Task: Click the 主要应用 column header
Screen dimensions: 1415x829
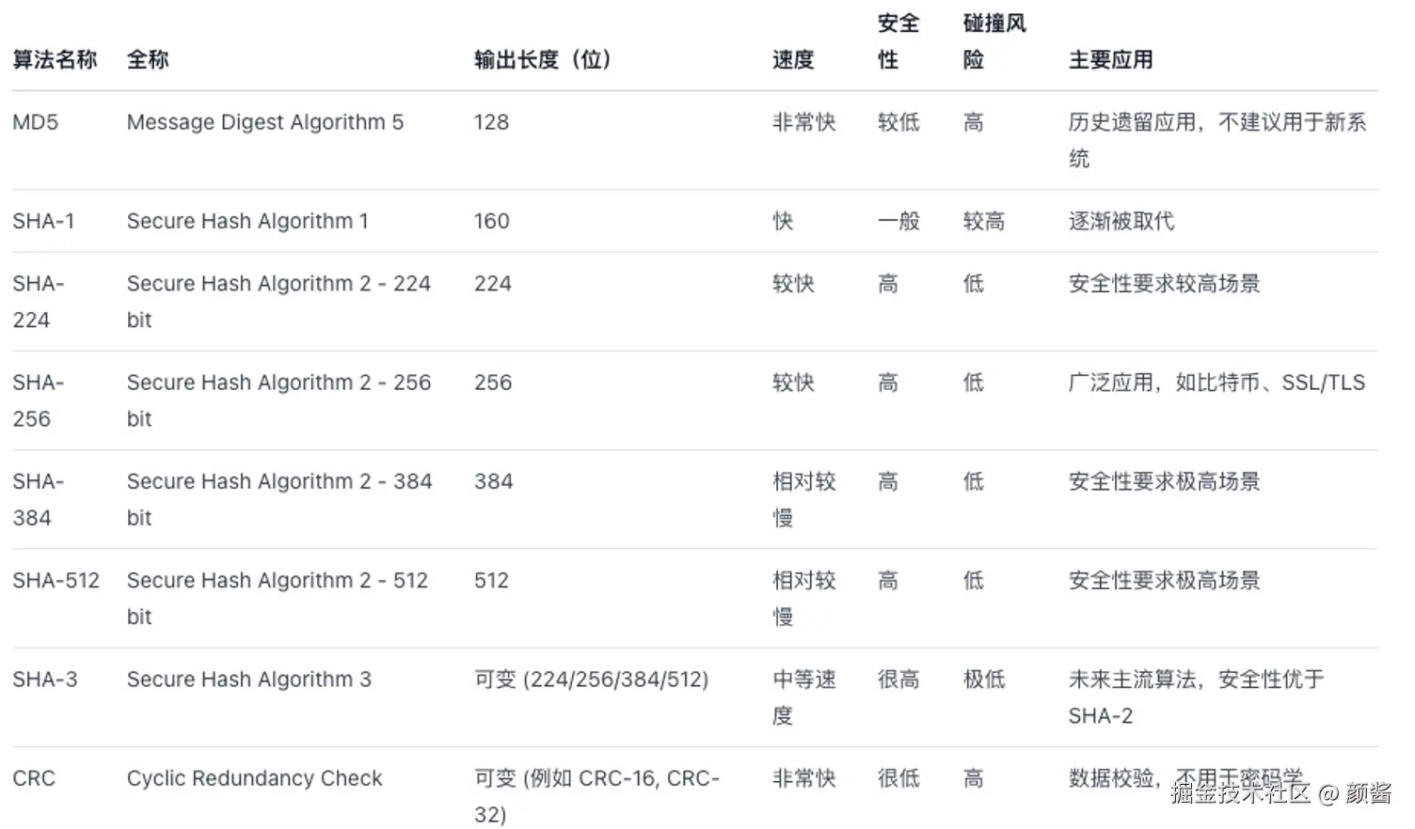Action: click(x=1110, y=60)
